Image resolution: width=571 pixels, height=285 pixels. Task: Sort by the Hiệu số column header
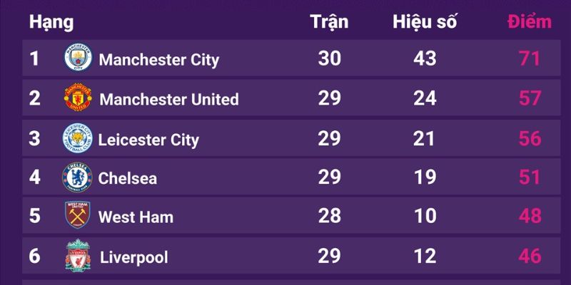(425, 22)
